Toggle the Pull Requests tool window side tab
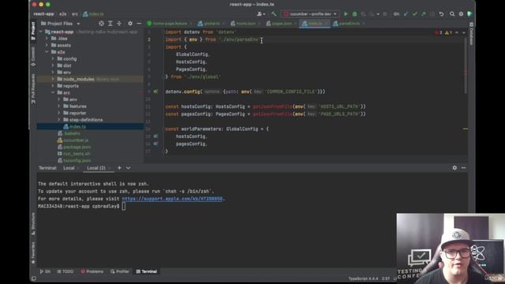The width and height of the screenshot is (505, 284). [x=33, y=88]
